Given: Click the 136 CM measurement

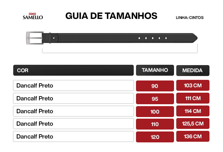Looking at the screenshot, I should tap(193, 136).
